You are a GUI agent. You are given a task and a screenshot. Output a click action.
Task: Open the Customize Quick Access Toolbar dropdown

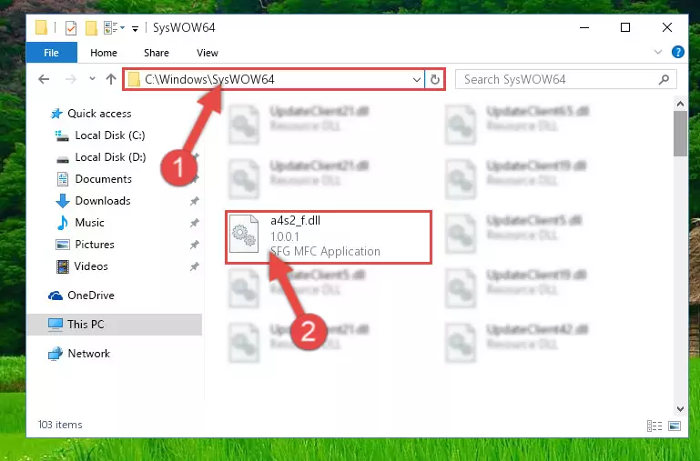(x=135, y=28)
